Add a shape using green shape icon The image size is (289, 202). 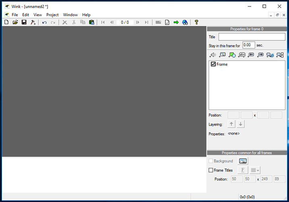coord(232,55)
